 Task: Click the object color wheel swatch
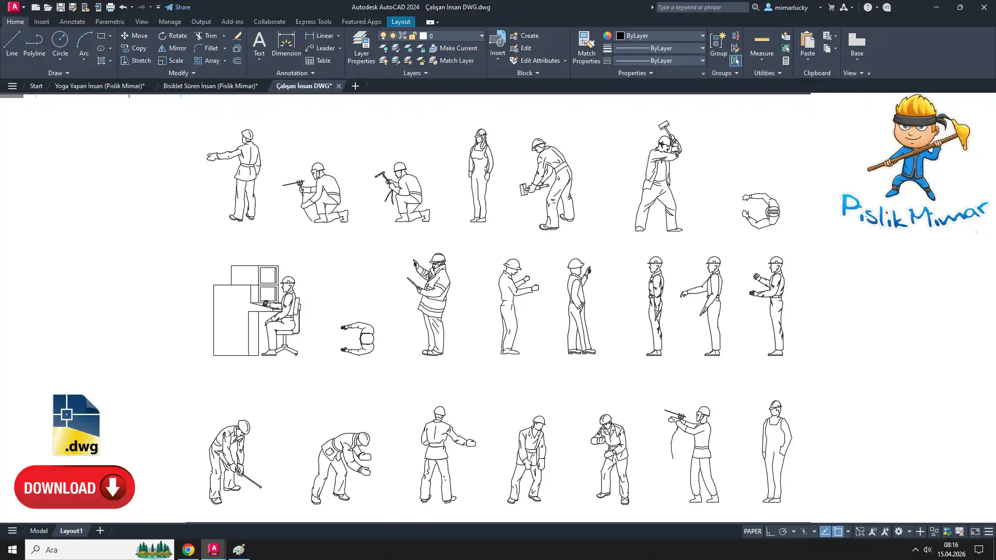coord(607,36)
